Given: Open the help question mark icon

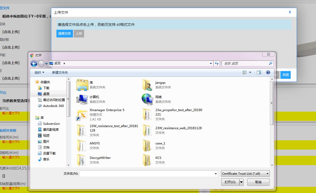Looking at the screenshot, I should [268, 73].
